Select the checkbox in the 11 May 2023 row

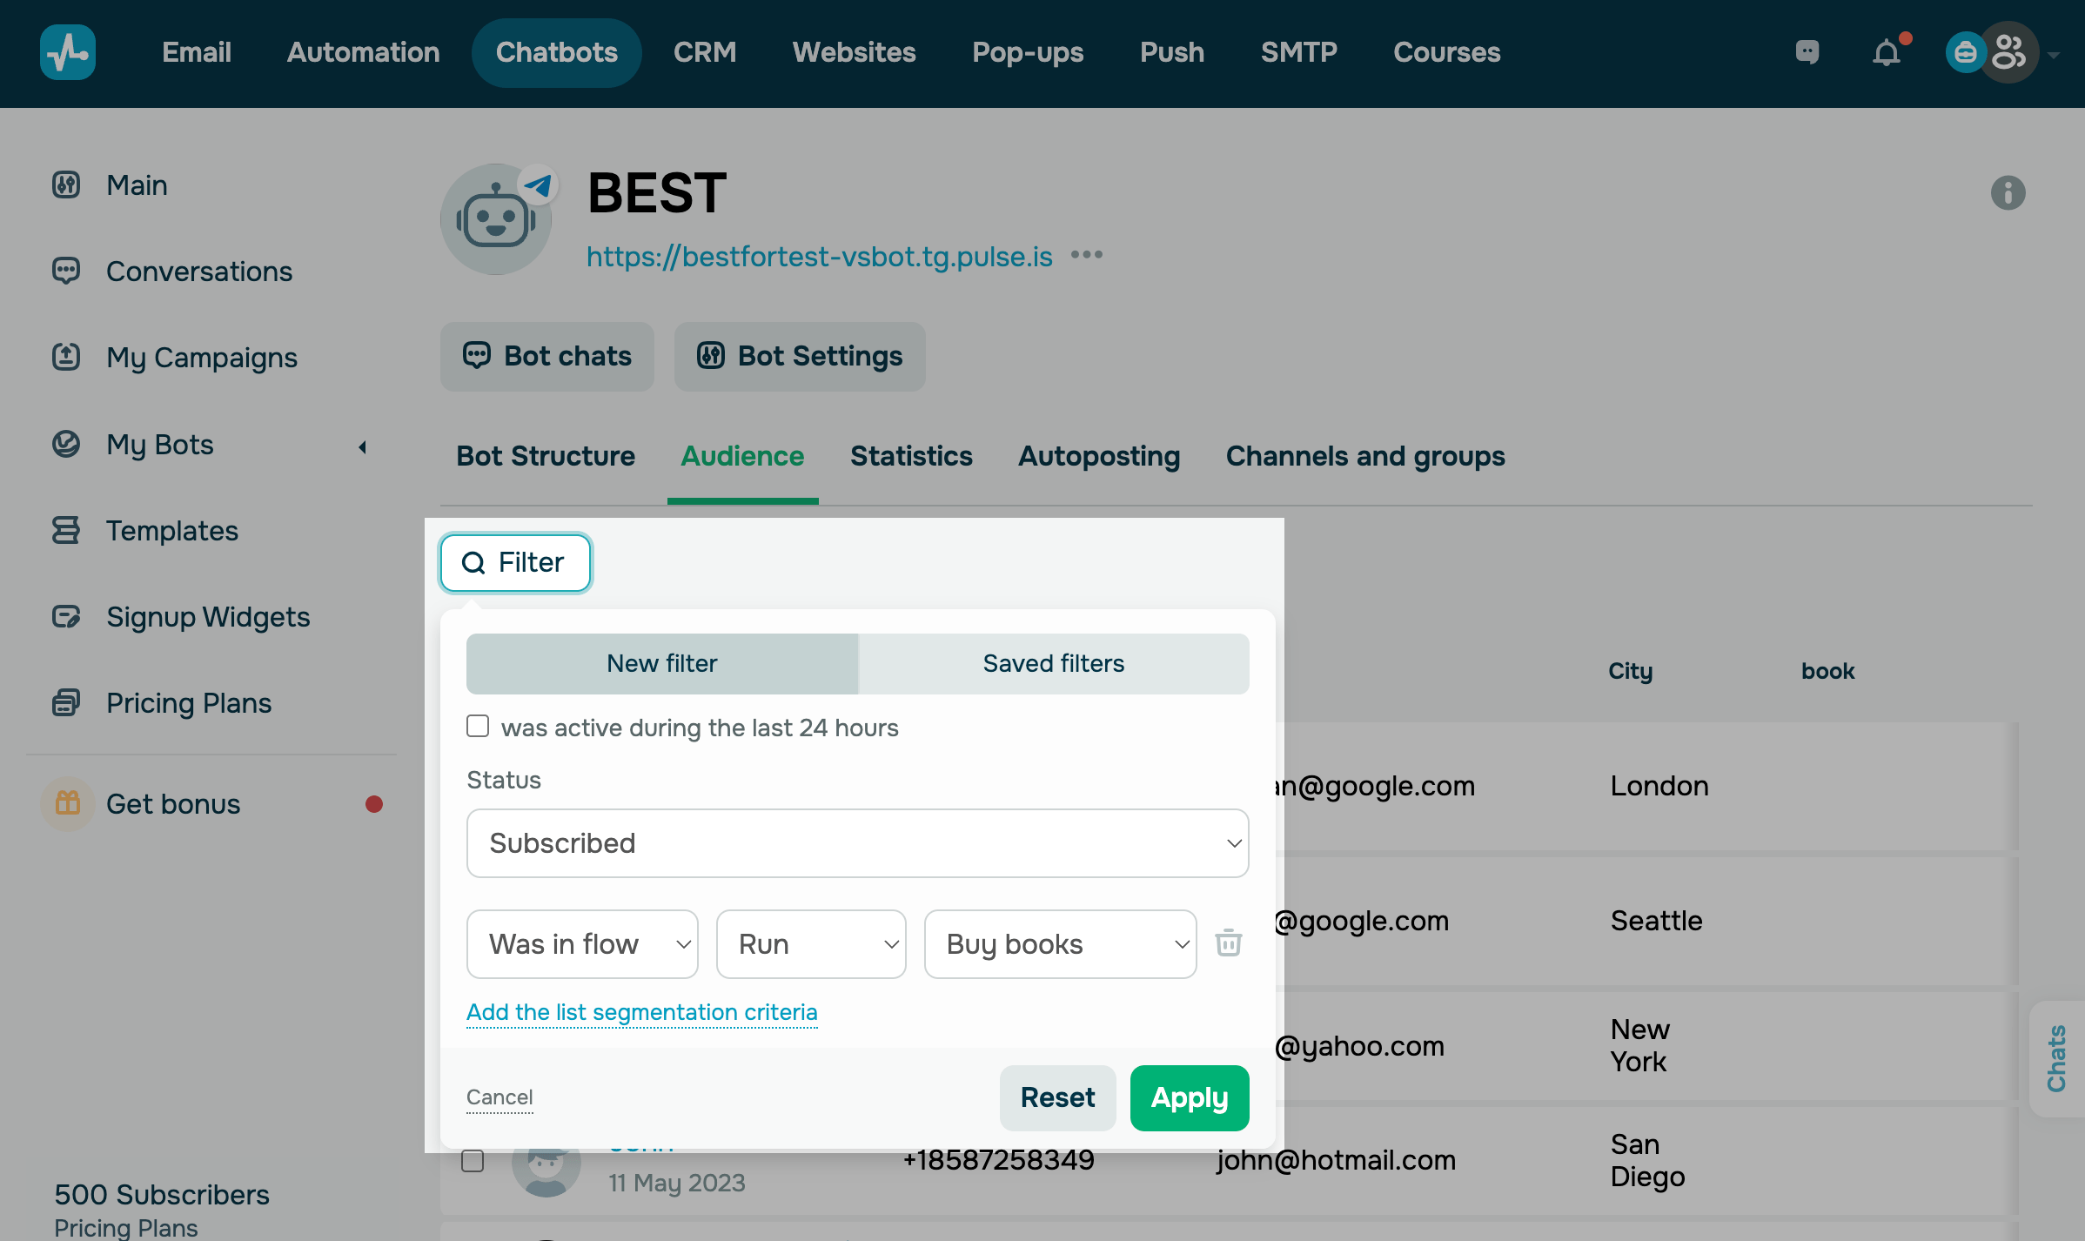coord(473,1161)
